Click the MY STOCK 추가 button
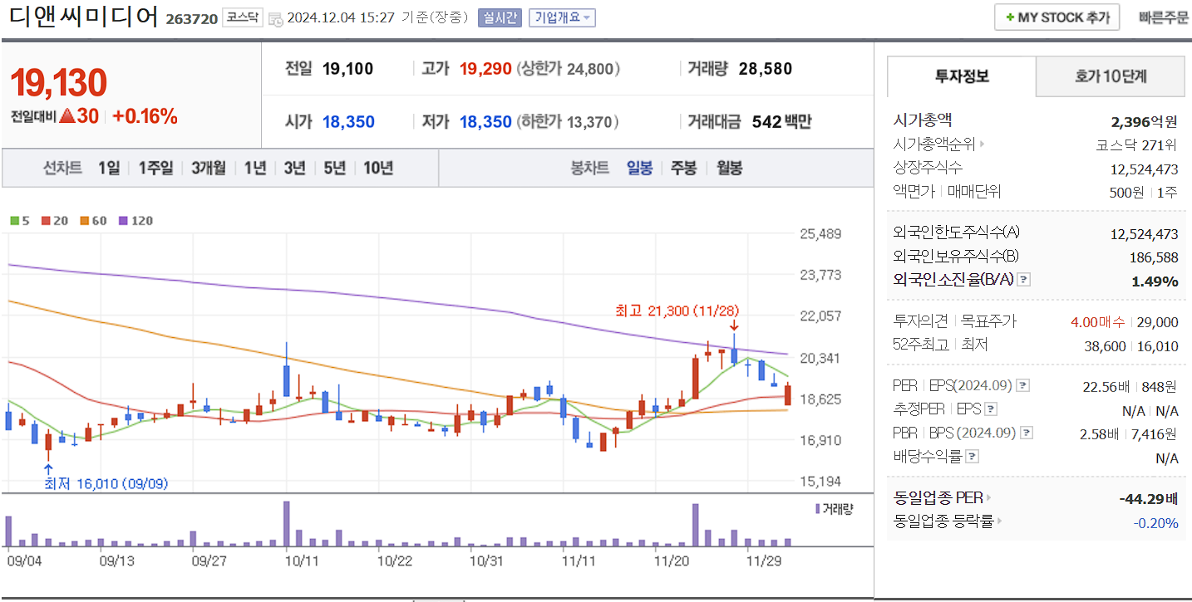Screen dimensions: 1192x602 pyautogui.click(x=1056, y=17)
